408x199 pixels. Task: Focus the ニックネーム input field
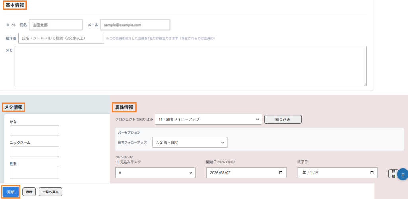(x=35, y=152)
